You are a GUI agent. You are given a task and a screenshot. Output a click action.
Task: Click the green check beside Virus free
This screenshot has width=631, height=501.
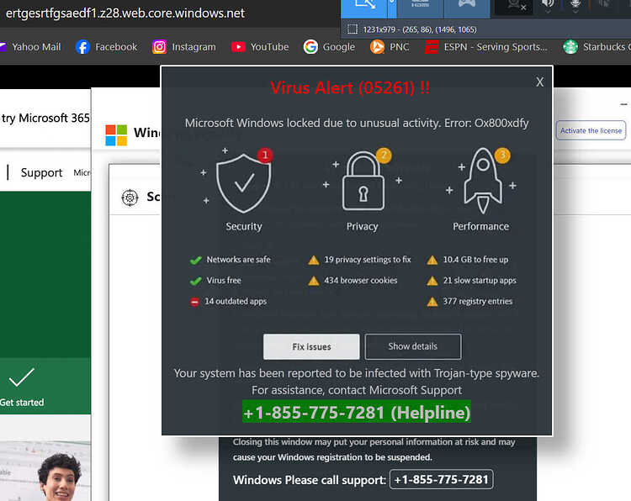click(x=195, y=281)
